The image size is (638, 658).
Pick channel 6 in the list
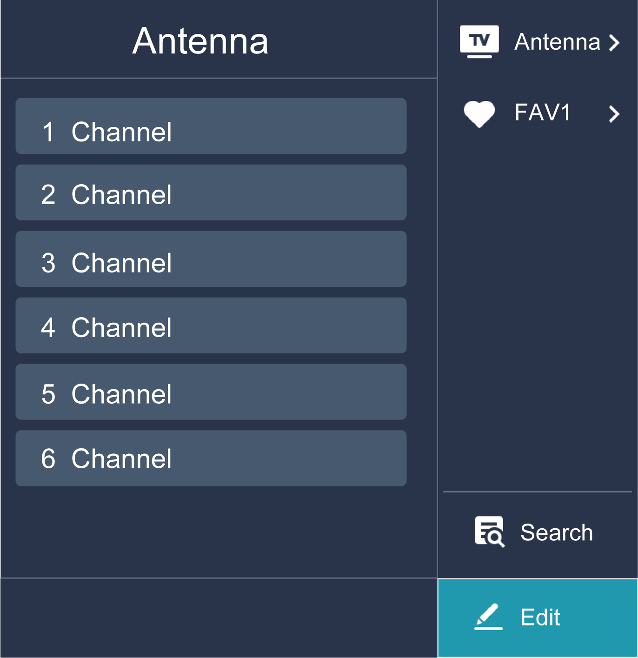211,459
